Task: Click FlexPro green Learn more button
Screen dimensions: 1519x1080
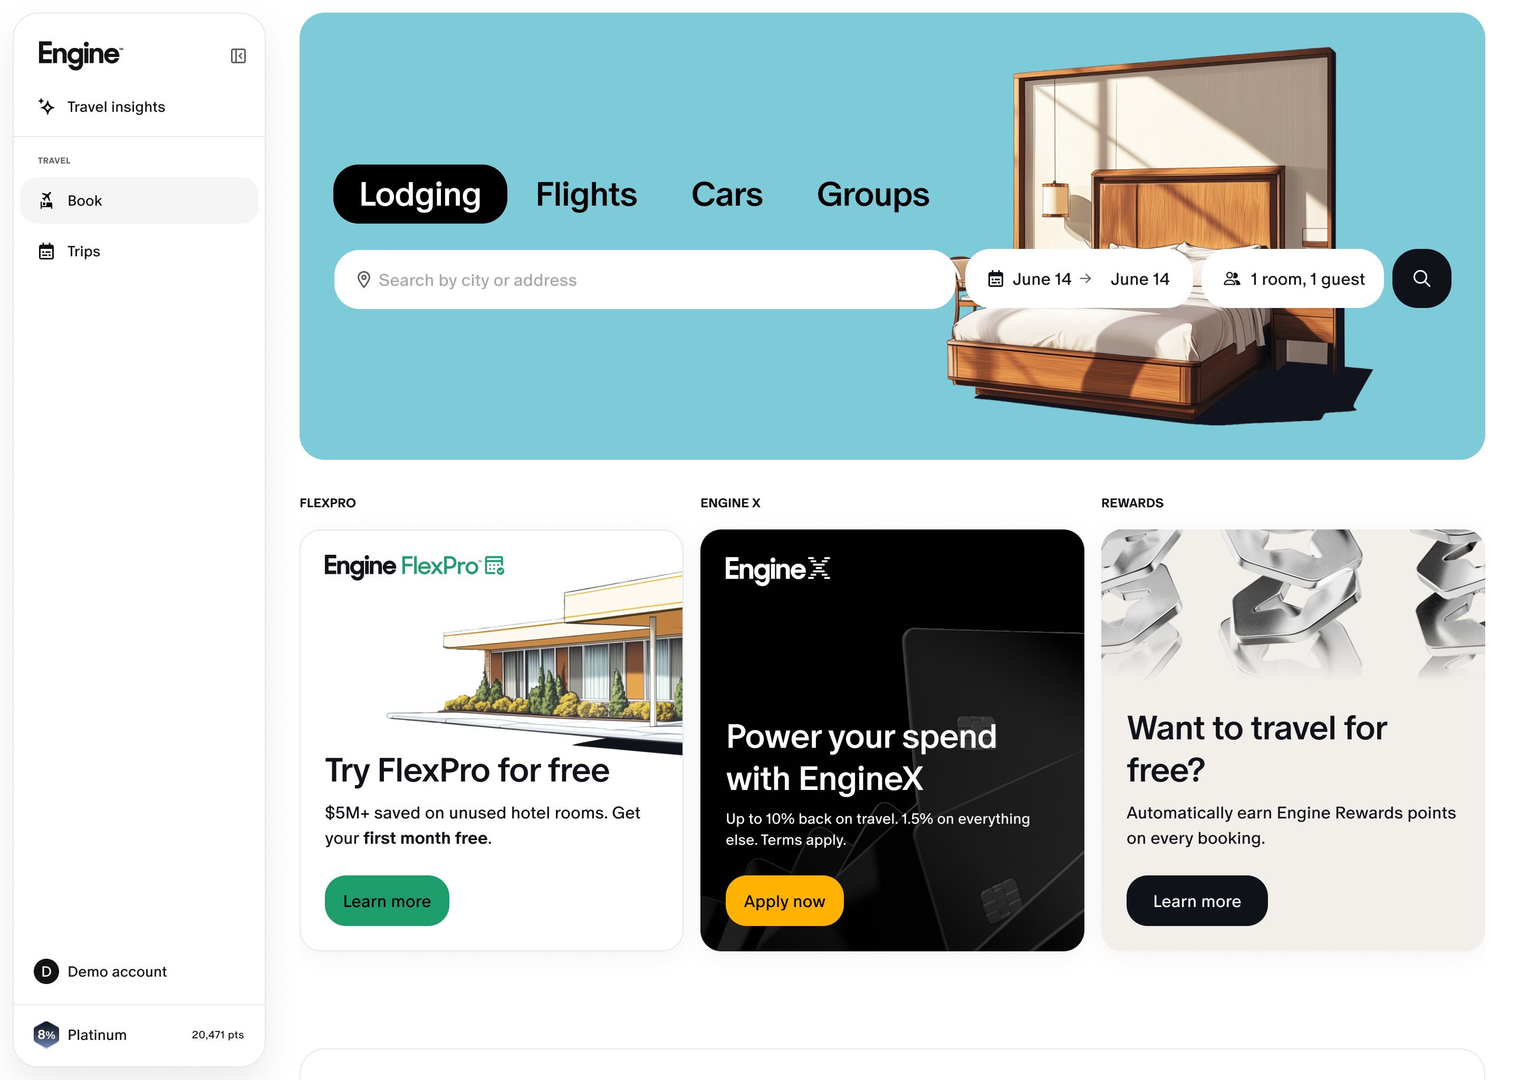Action: (387, 901)
